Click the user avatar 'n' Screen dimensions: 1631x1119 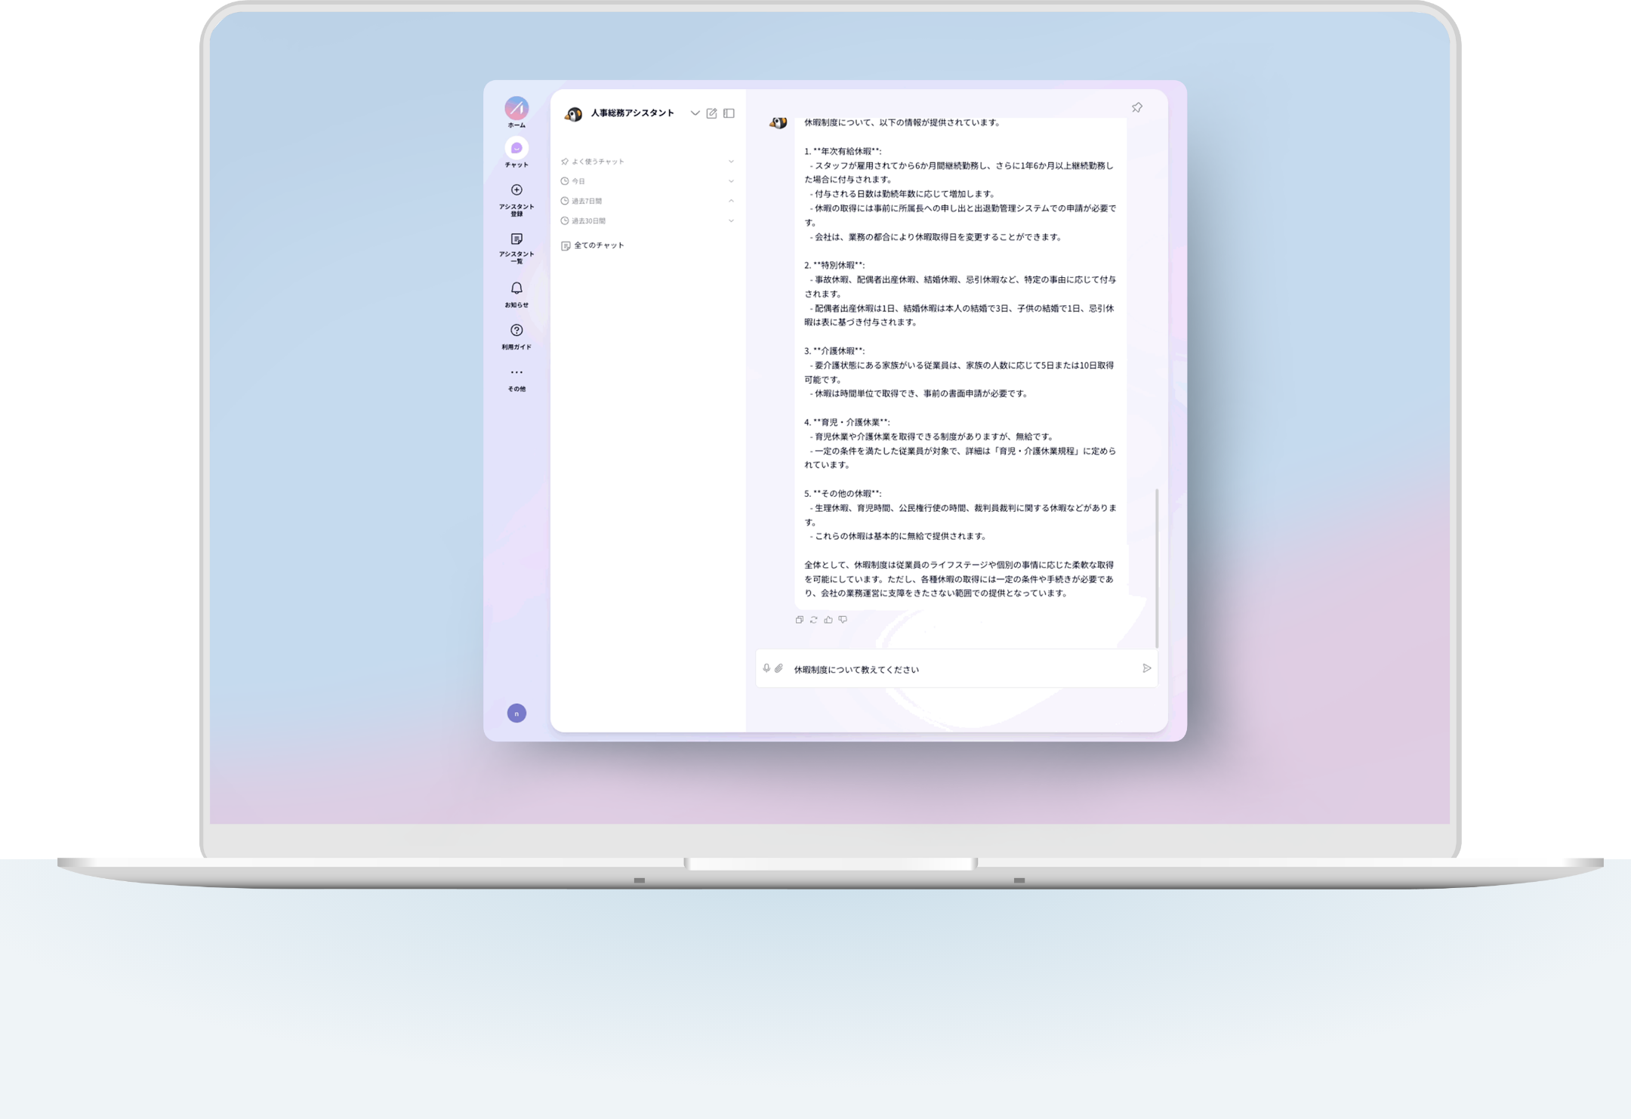(x=516, y=714)
